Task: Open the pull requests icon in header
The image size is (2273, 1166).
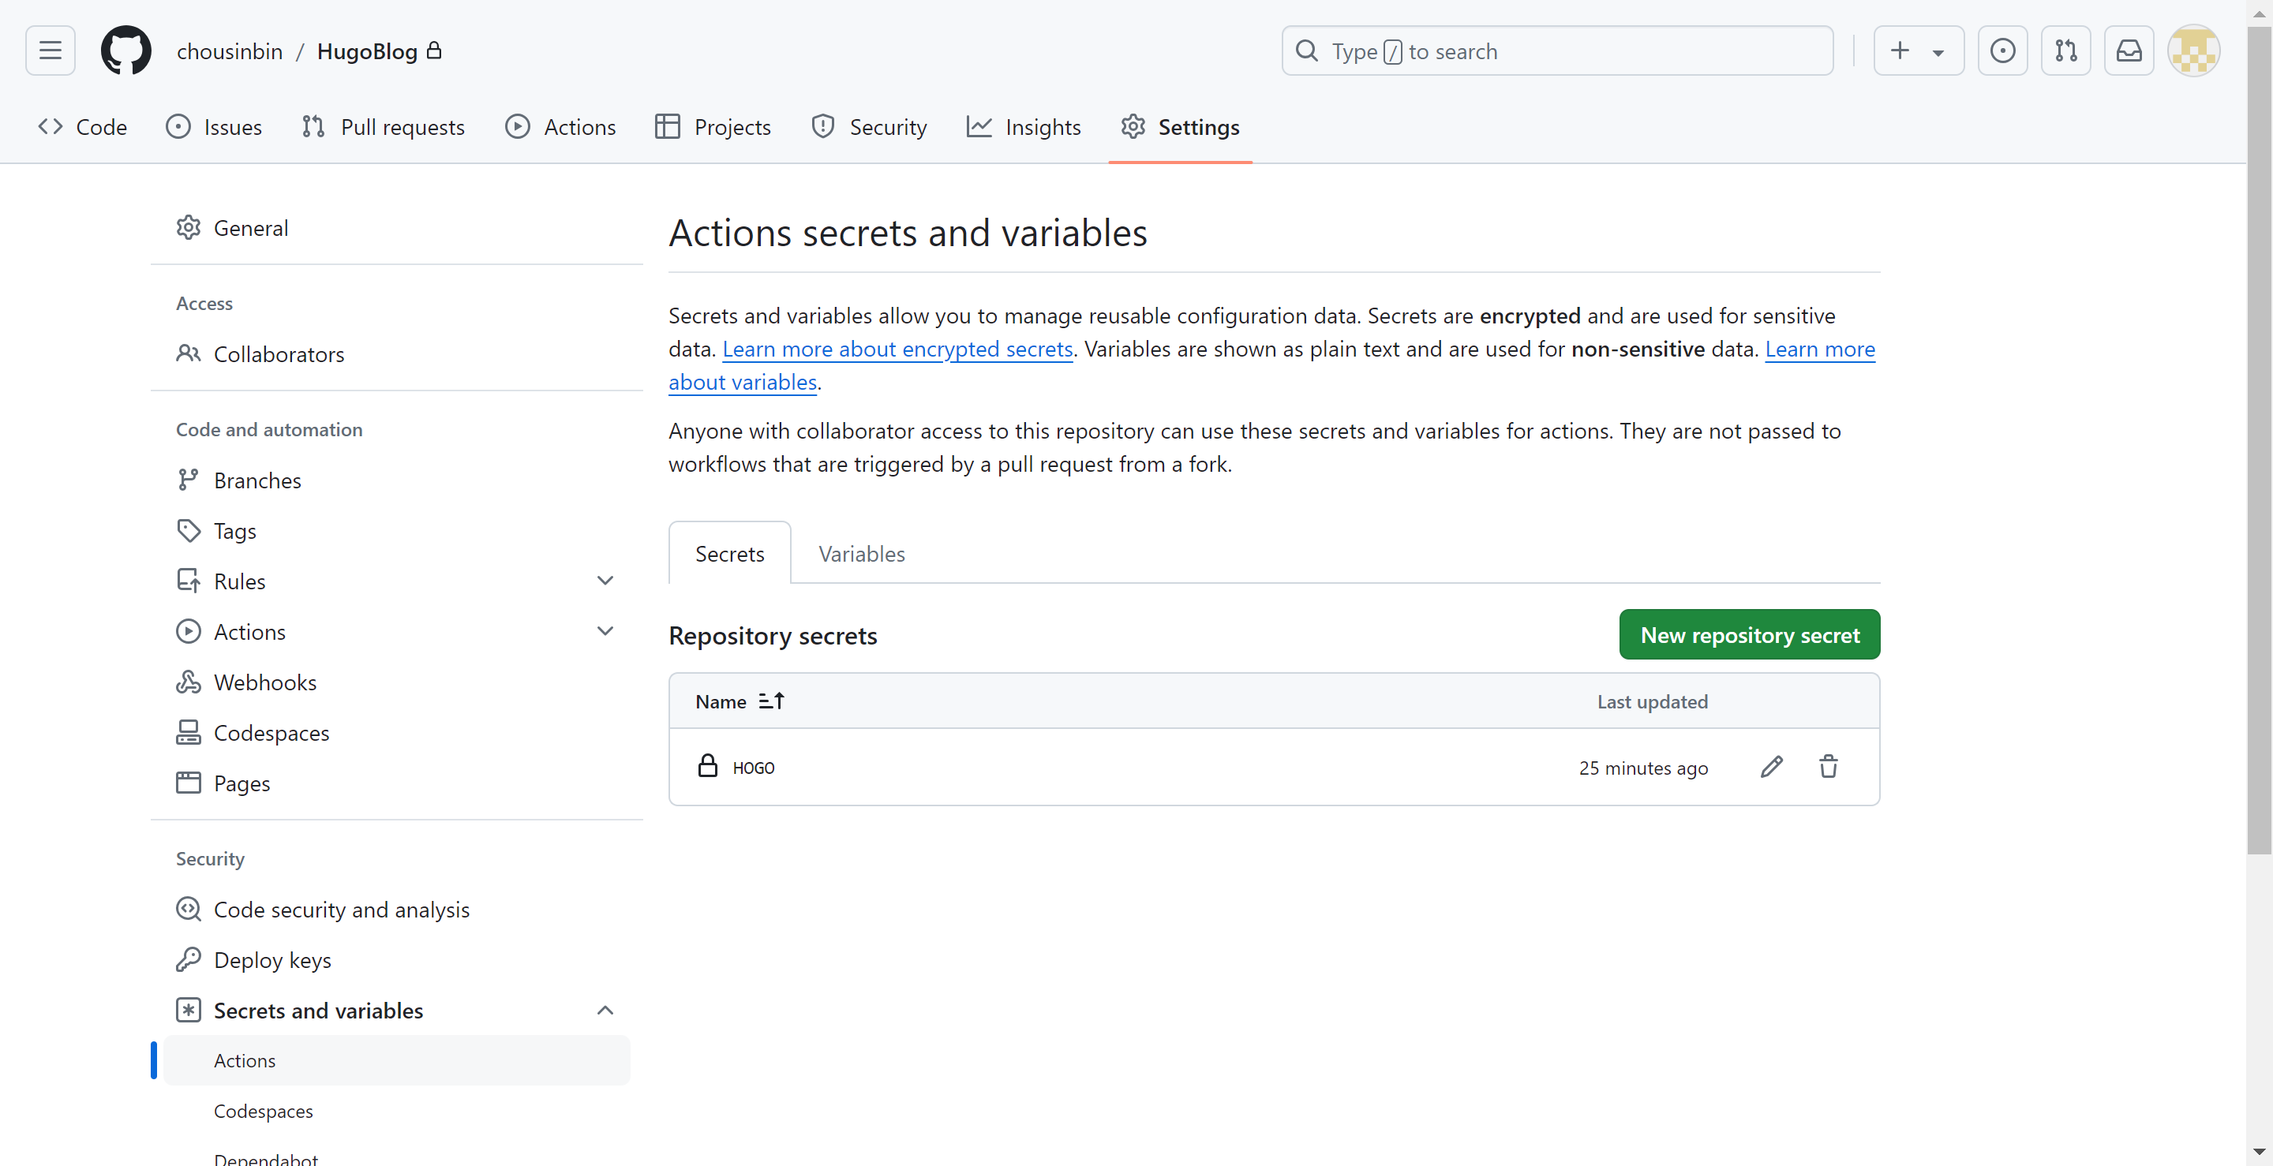Action: click(x=2065, y=50)
